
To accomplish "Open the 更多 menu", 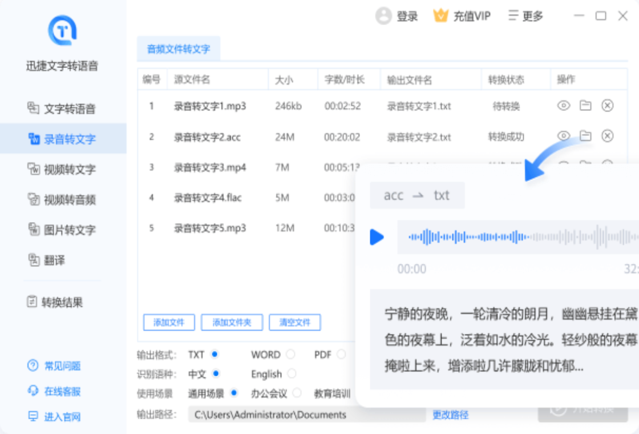I will coord(525,16).
